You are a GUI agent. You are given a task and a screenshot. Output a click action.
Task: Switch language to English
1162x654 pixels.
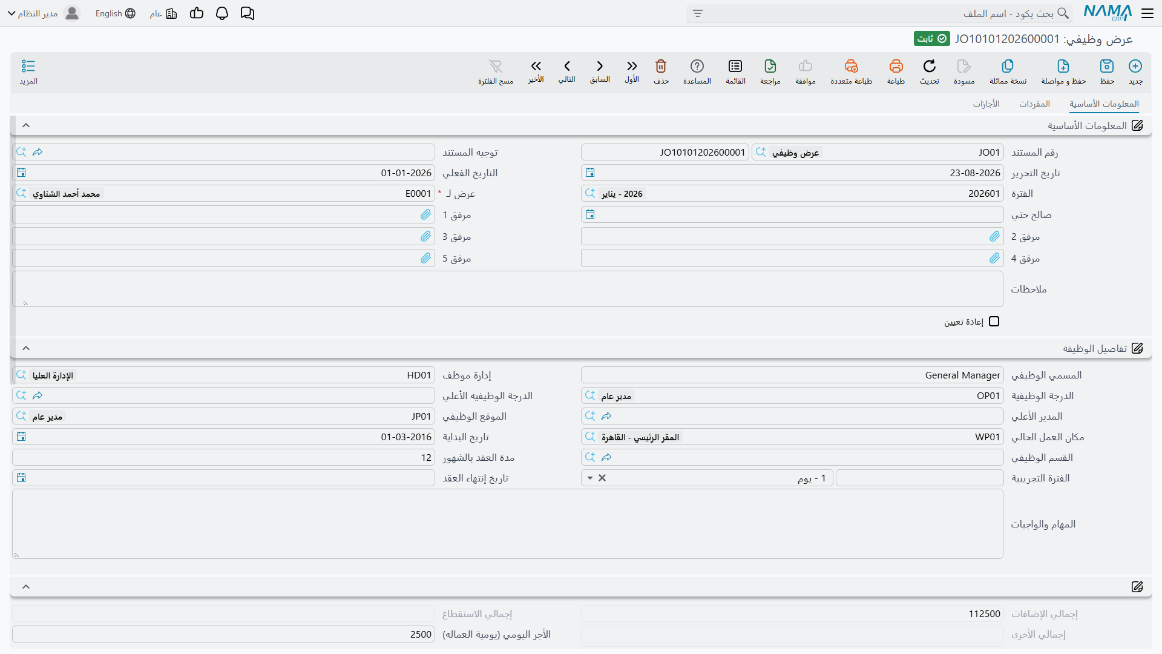tap(115, 13)
